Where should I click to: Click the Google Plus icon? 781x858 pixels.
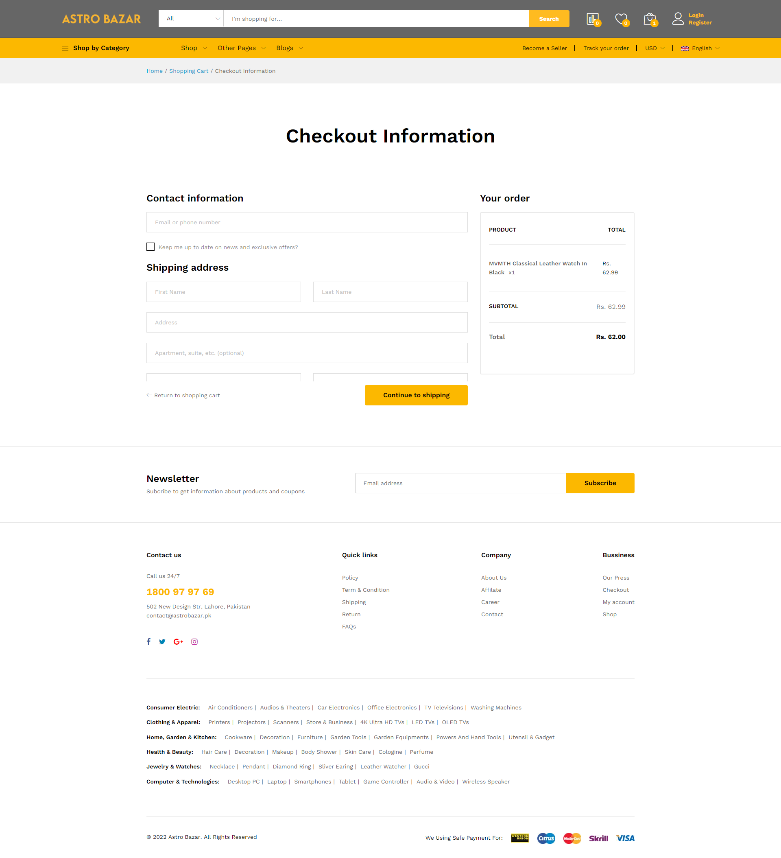tap(178, 641)
